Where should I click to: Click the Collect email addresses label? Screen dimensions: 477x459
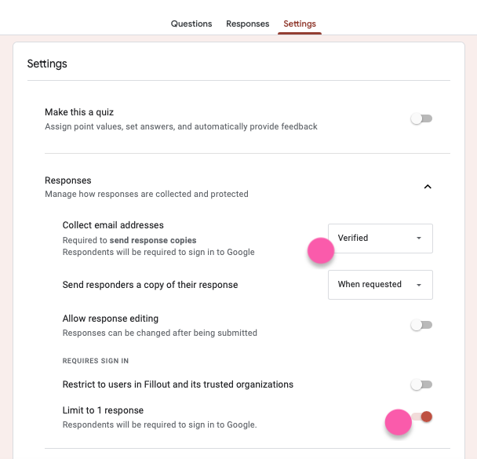(x=113, y=225)
